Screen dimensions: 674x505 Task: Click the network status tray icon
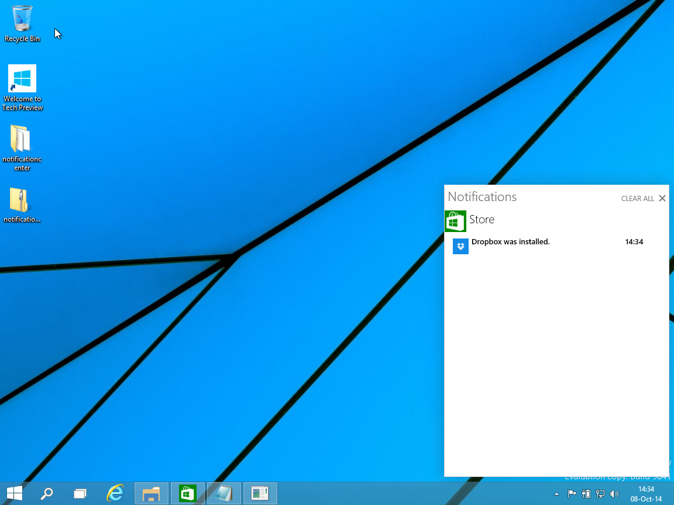click(x=600, y=494)
